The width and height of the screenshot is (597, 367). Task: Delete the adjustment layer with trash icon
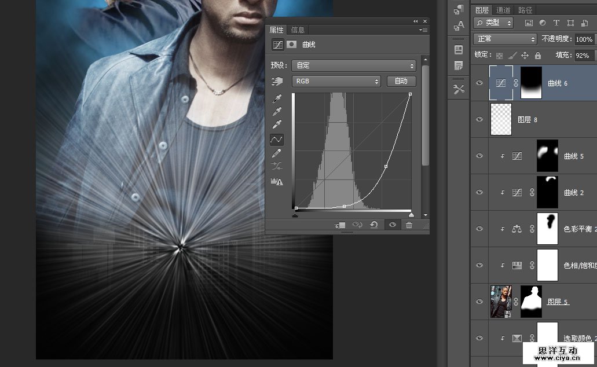point(409,225)
